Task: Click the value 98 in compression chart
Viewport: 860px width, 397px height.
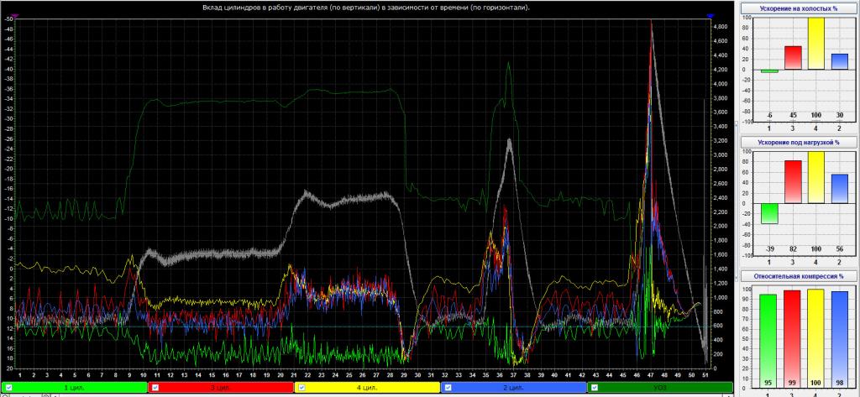Action: point(840,382)
